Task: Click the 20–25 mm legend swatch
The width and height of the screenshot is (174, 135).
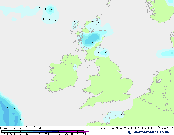Action: [x=49, y=131]
